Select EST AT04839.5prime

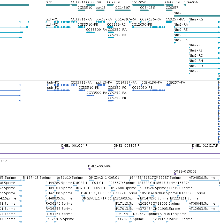(x=202, y=178)
